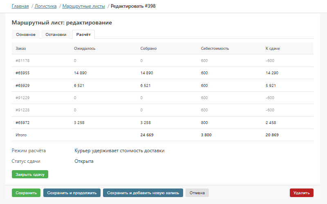Click total cost value 3 800
Screen dimensions: 327x204
[x=206, y=135]
